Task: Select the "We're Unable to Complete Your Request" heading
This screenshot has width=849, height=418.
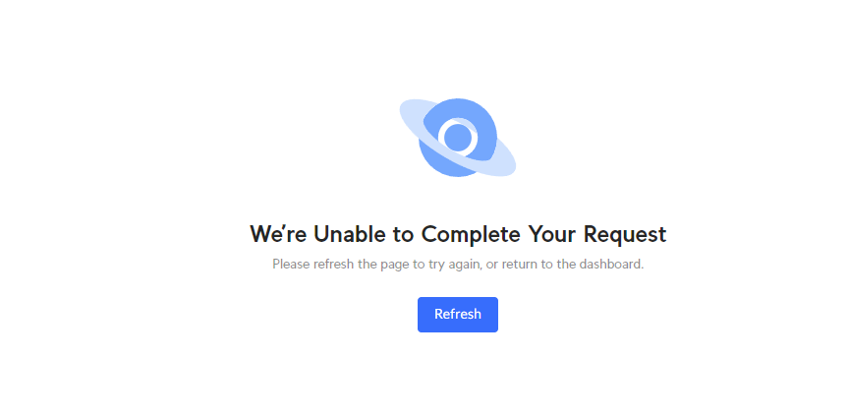Action: click(458, 234)
